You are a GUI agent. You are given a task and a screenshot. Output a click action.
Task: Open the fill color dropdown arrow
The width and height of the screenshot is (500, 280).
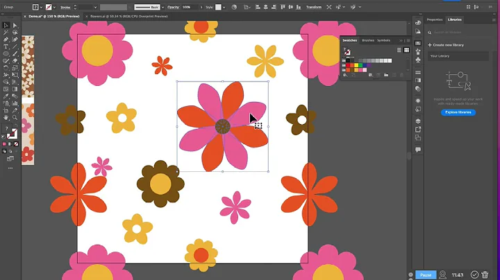(x=41, y=7)
